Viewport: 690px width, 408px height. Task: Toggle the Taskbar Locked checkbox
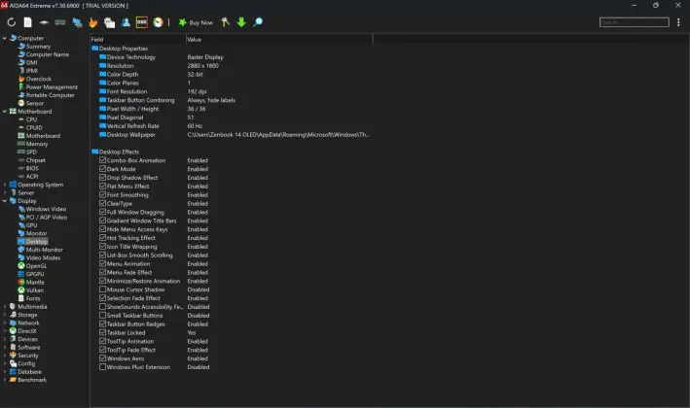pyautogui.click(x=102, y=332)
